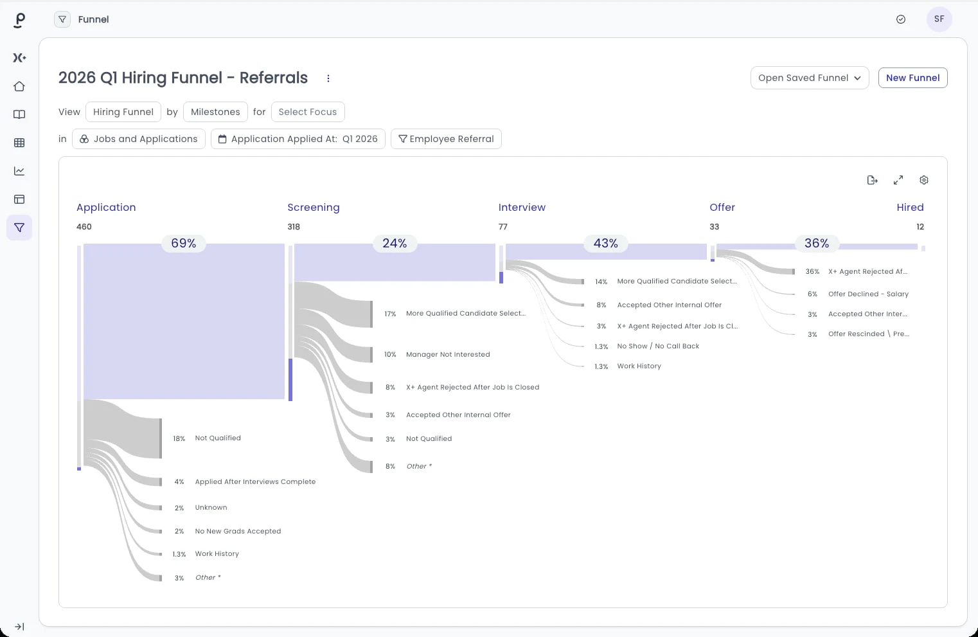Expand the sidebar with the arrow icon

click(x=19, y=627)
